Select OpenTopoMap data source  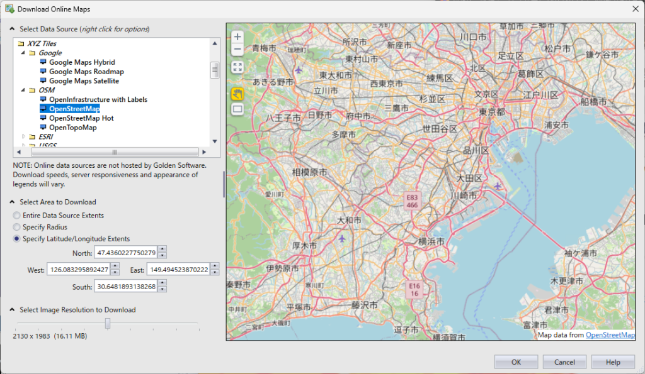[73, 127]
